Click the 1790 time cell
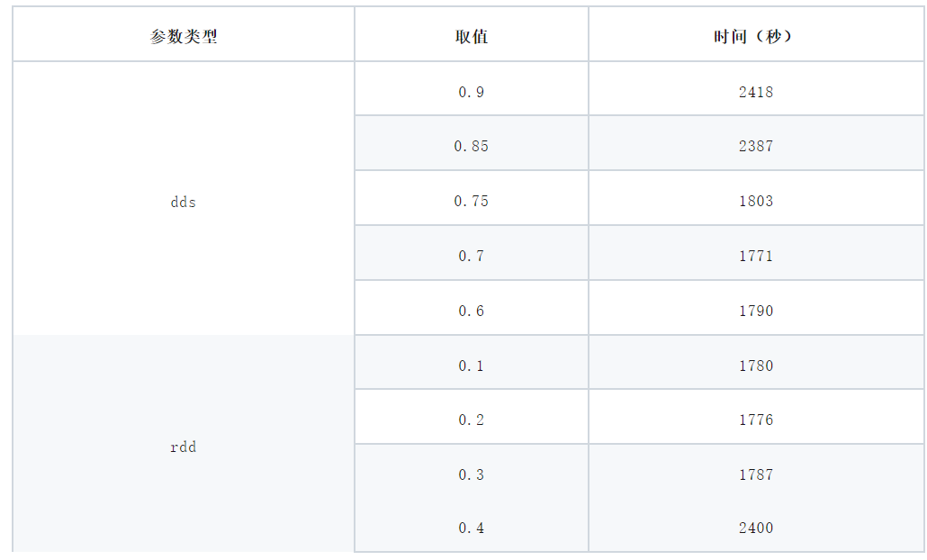 (x=756, y=311)
